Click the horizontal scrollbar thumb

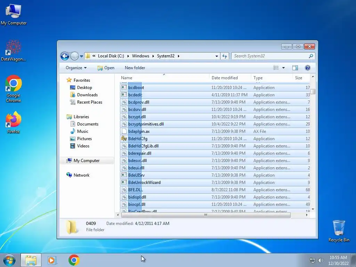pyautogui.click(x=206, y=215)
